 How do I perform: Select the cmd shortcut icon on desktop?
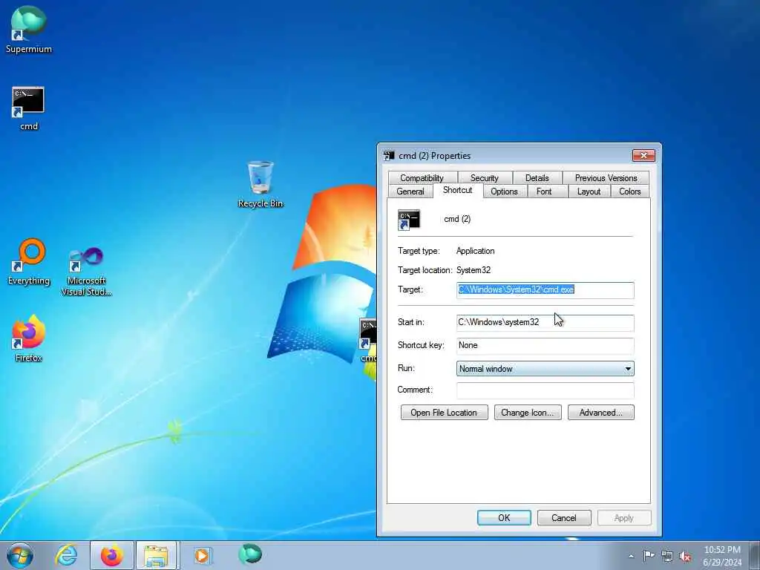coord(28,108)
